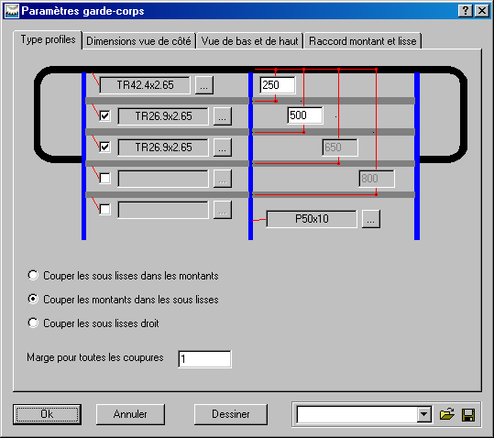Screen dimensions: 494x438
Task: Click the garde-corps title bar icon
Action: pos(12,11)
